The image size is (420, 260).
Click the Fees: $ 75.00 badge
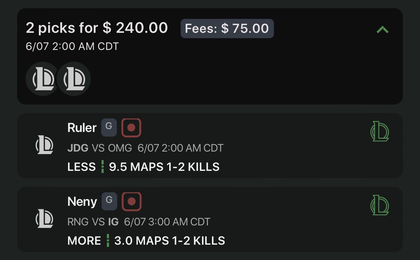(x=227, y=29)
